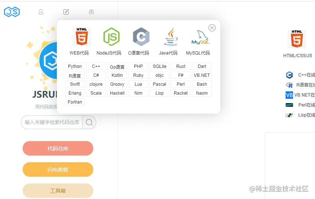Open the 代码仓库 button

pyautogui.click(x=58, y=149)
